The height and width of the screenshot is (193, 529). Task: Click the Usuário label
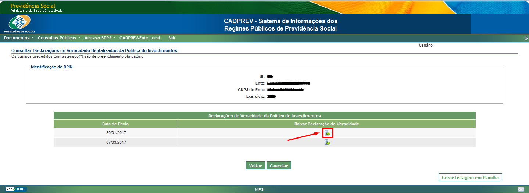(x=426, y=46)
